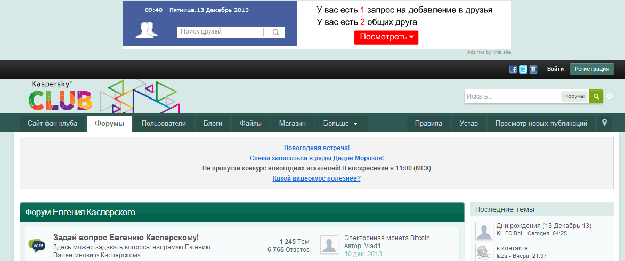Click the Регистрация button
625x261 pixels.
(x=592, y=69)
